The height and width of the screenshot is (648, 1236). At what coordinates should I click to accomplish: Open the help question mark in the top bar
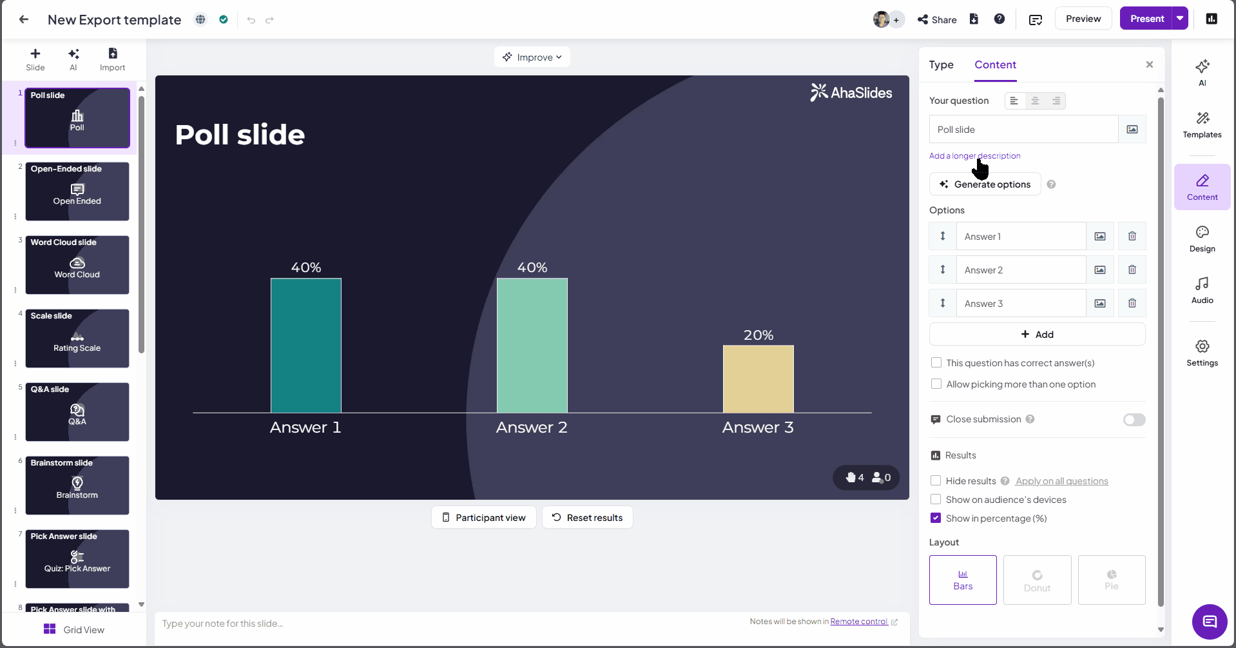(x=999, y=19)
